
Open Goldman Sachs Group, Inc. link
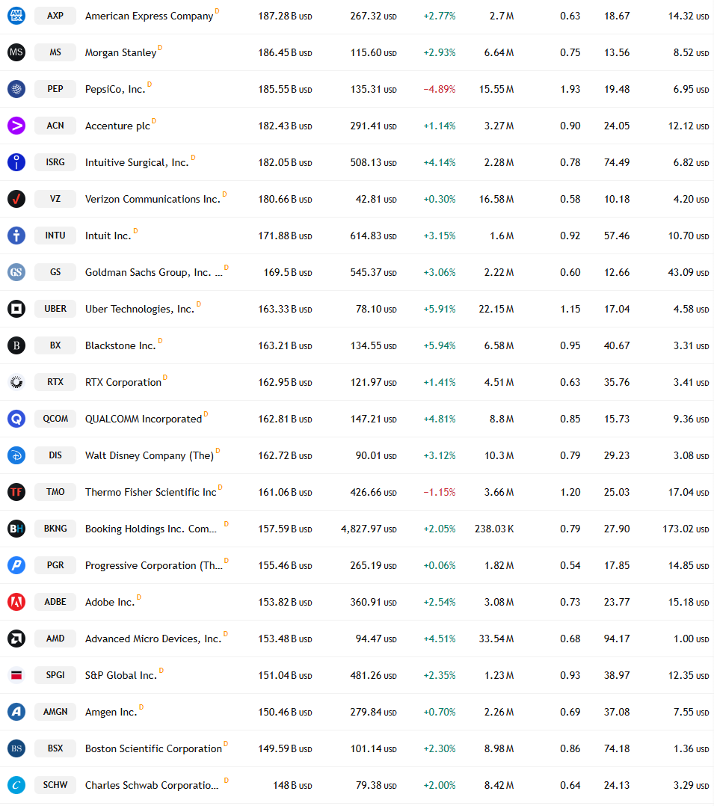pos(154,272)
